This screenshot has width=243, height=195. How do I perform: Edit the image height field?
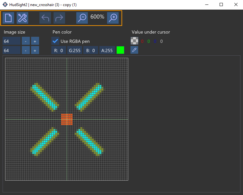pos(12,50)
